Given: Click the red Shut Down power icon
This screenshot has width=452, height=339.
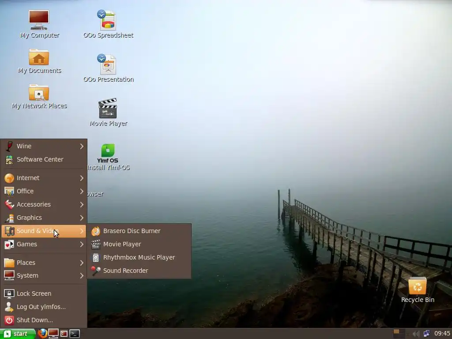Looking at the screenshot, I should point(9,320).
